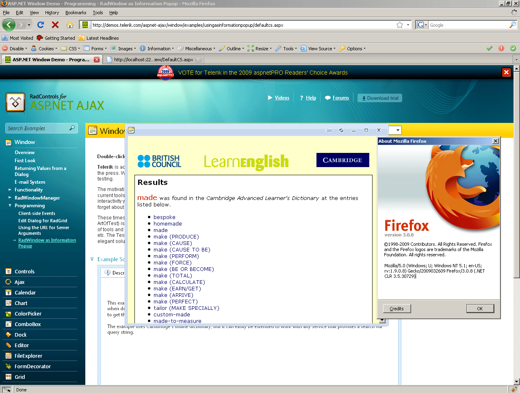Screen dimensions: 520x393
Task: Open the FormDecorator control in the sidebar
Action: pos(33,367)
